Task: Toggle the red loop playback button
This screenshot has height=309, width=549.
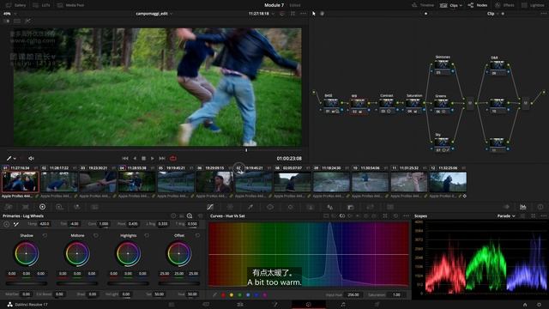Action: [x=173, y=158]
